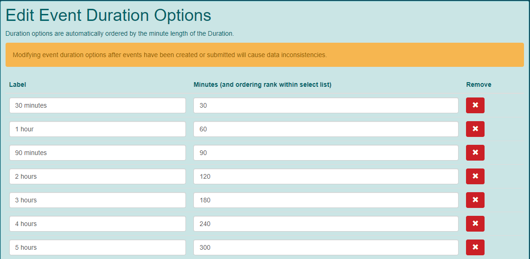
Task: Focus the minutes field containing 300
Action: point(326,247)
